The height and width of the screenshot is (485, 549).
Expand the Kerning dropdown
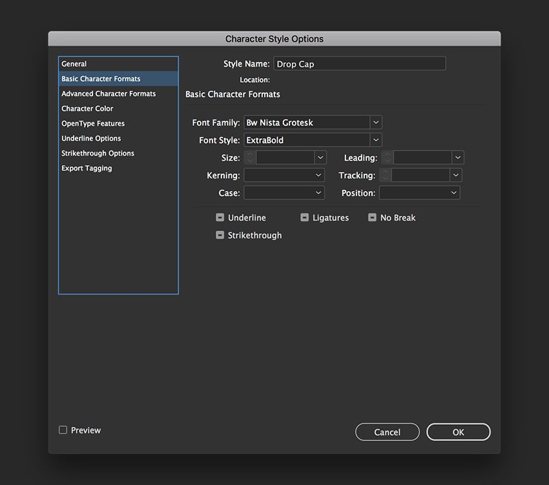(319, 174)
